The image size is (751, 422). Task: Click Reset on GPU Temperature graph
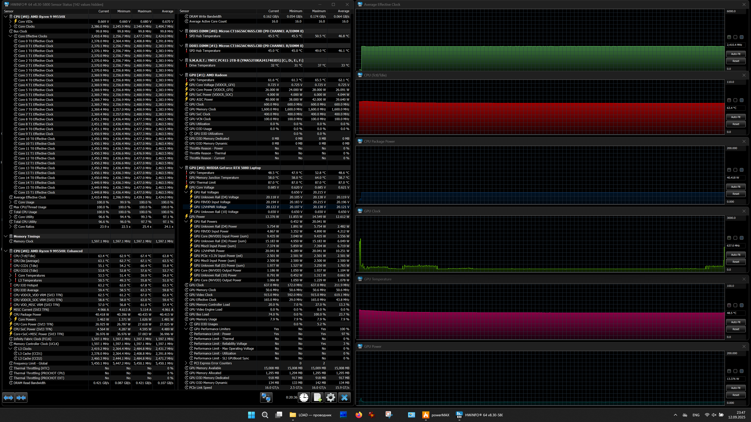pyautogui.click(x=735, y=329)
